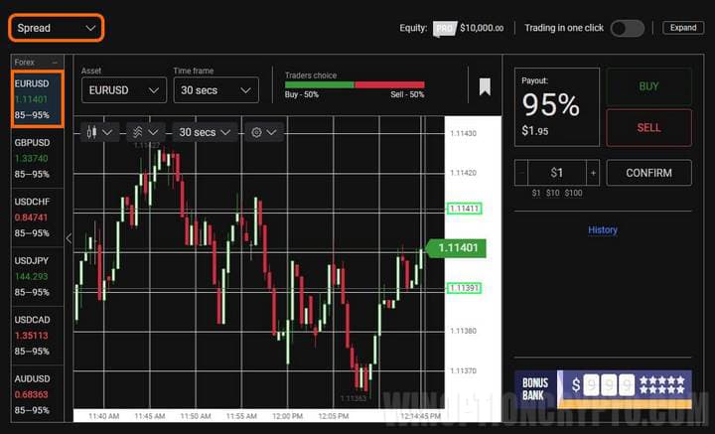715x434 pixels.
Task: Click the Traders choice buy/sell bar
Action: pyautogui.click(x=354, y=85)
